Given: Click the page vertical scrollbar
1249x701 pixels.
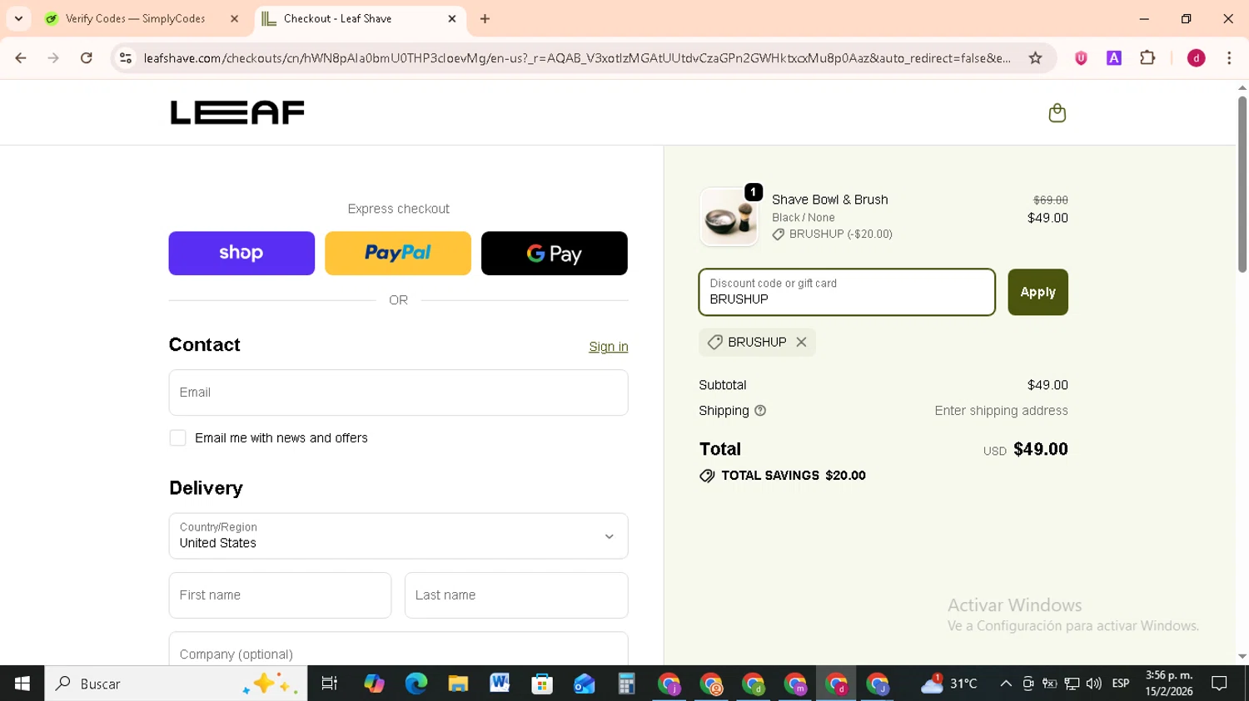Looking at the screenshot, I should [x=1242, y=183].
